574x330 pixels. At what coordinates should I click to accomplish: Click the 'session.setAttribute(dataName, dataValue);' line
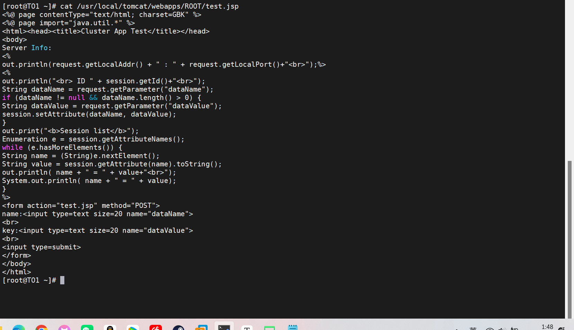click(89, 114)
